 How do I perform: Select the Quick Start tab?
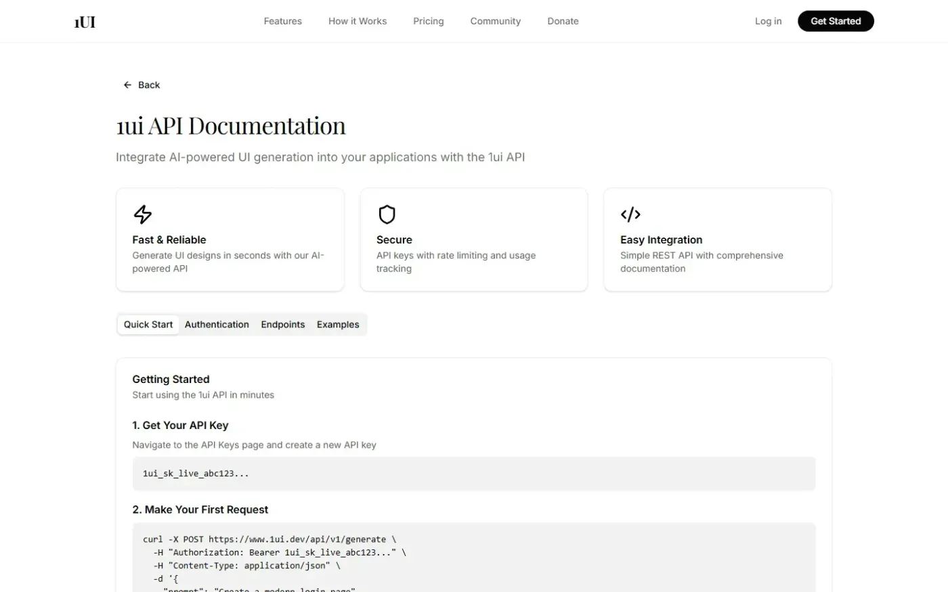coord(148,325)
